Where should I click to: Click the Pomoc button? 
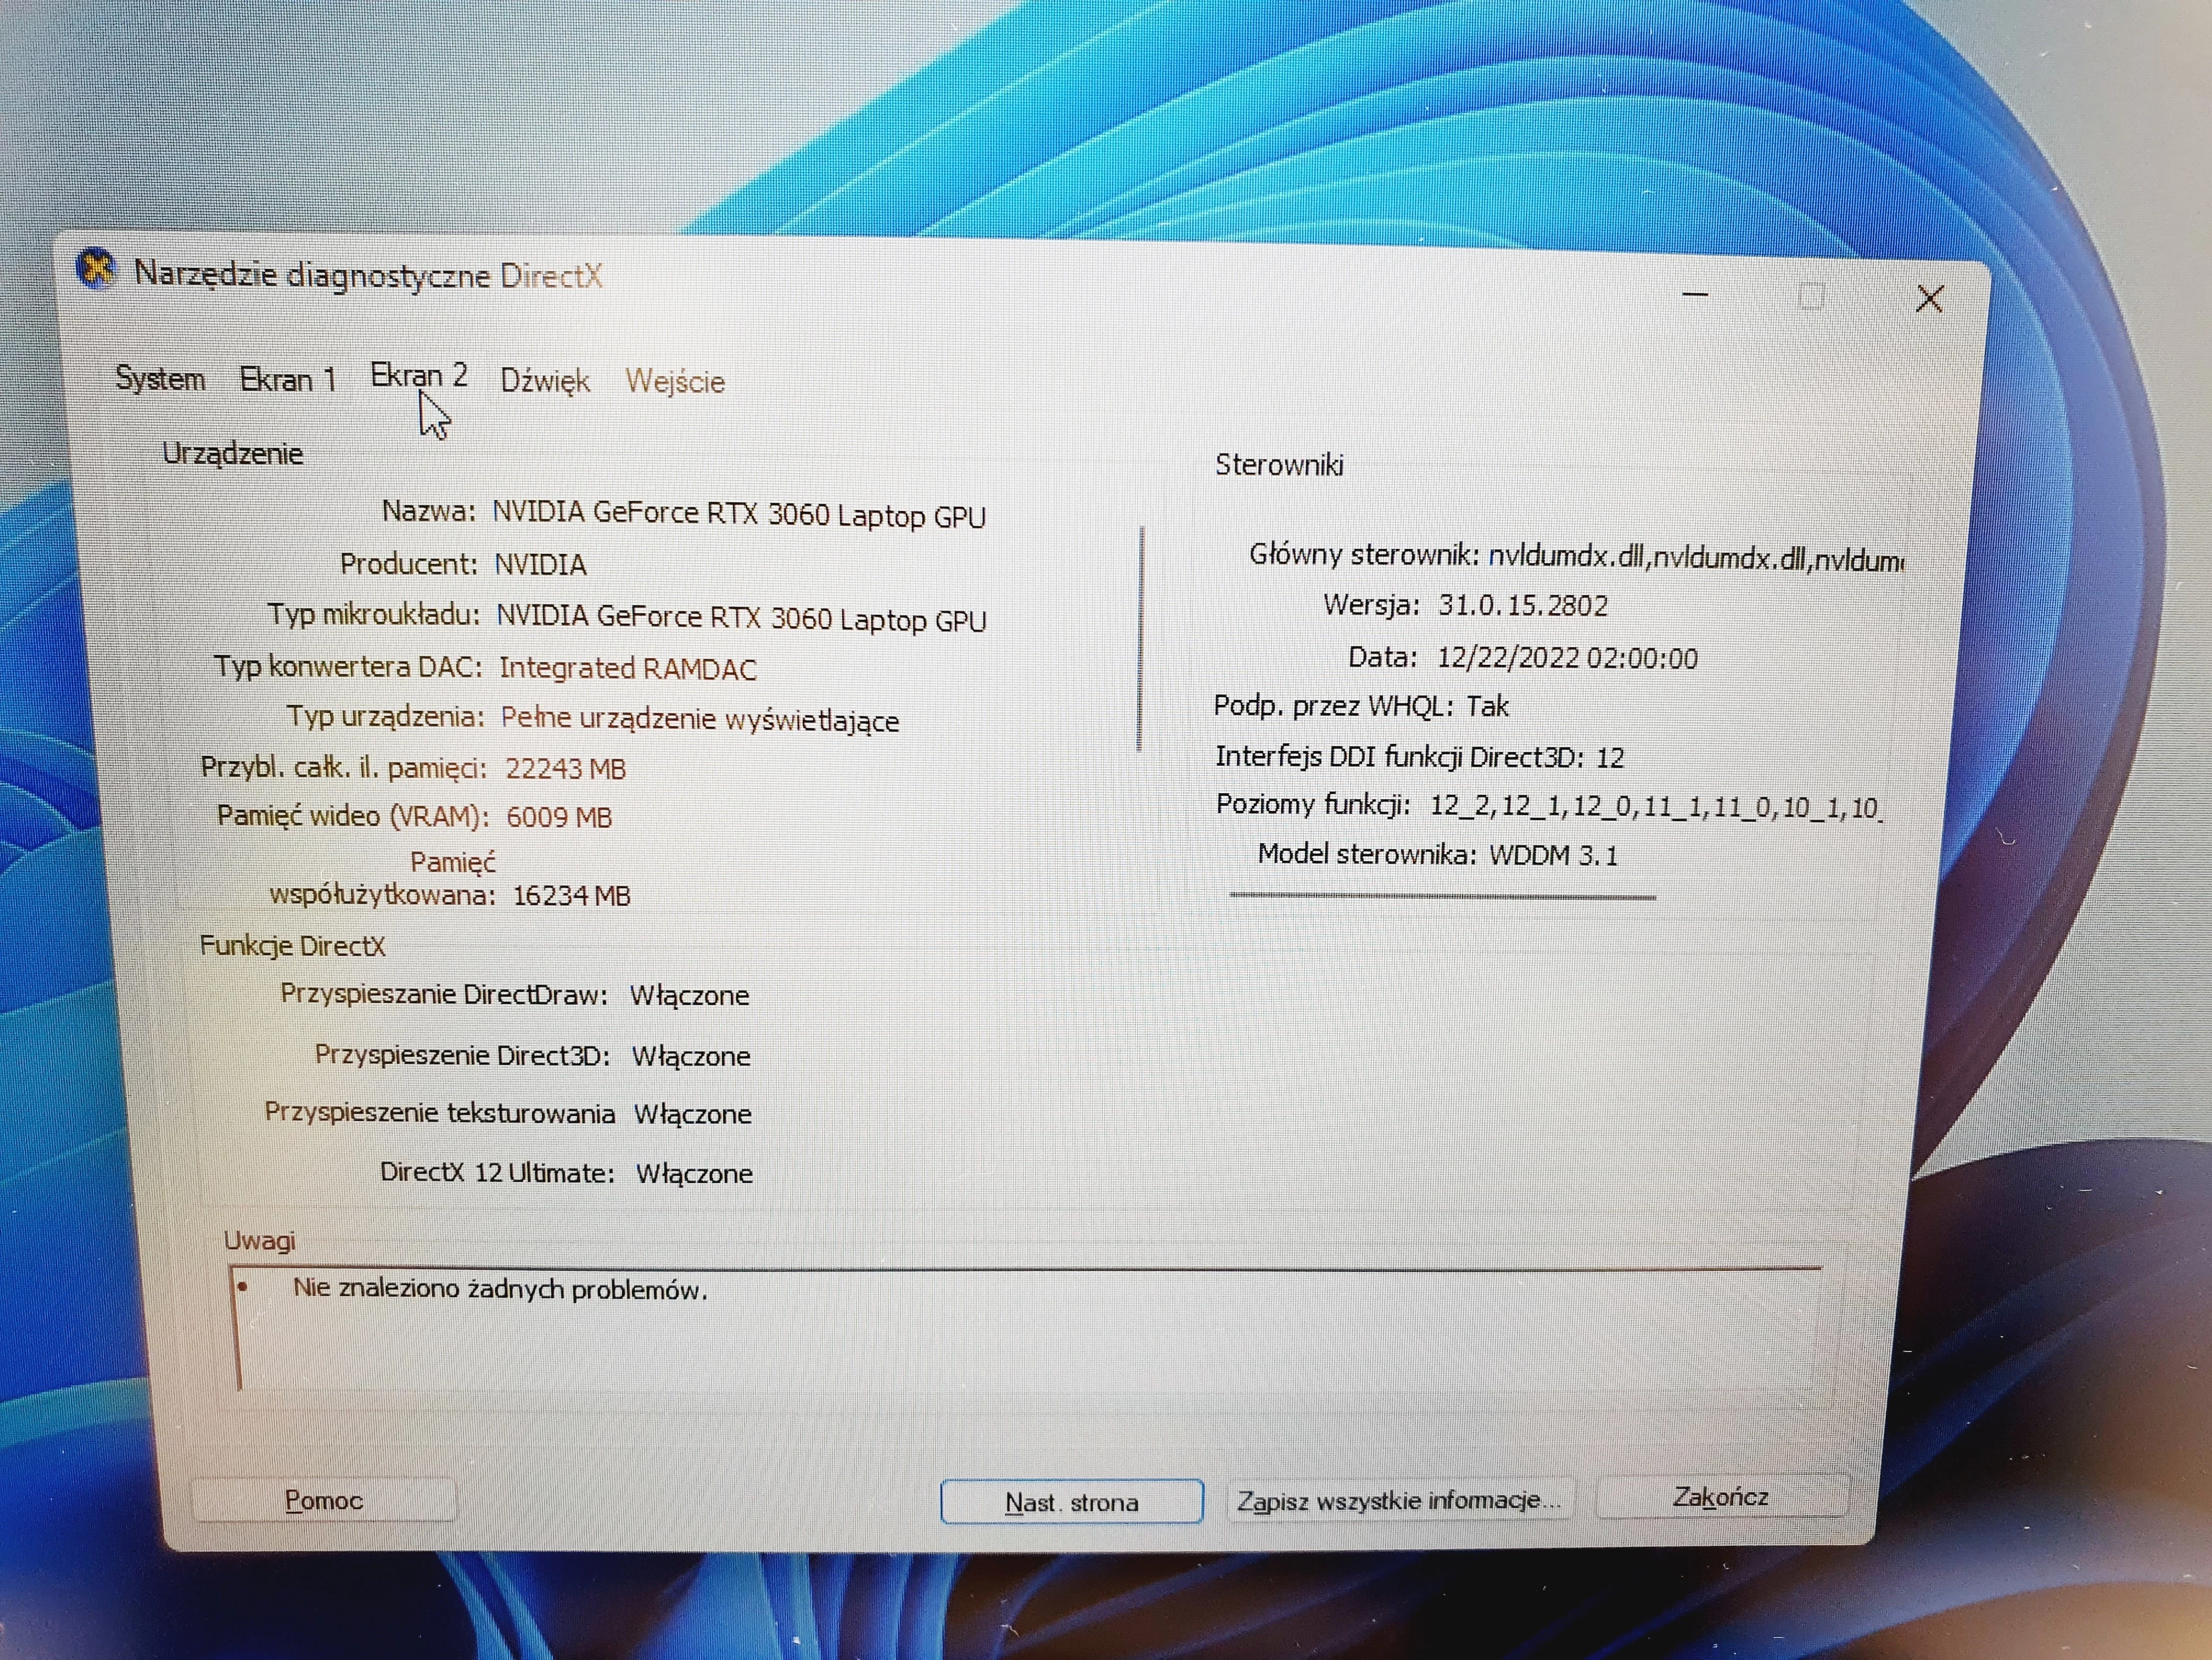[x=324, y=1500]
